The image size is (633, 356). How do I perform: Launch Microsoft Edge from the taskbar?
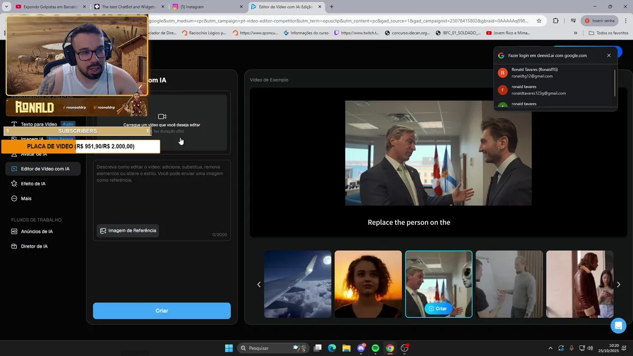pos(332,348)
